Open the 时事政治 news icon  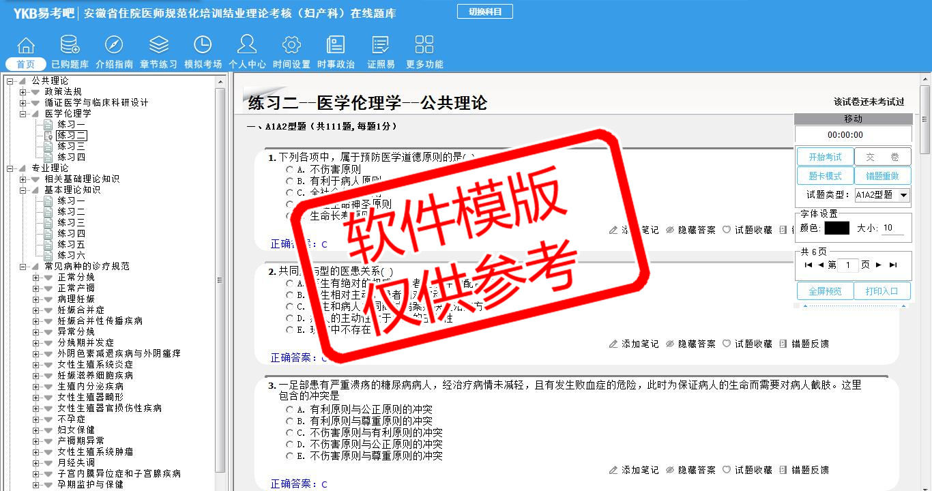pyautogui.click(x=336, y=45)
